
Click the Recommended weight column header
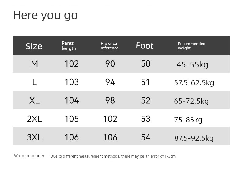coord(191,46)
